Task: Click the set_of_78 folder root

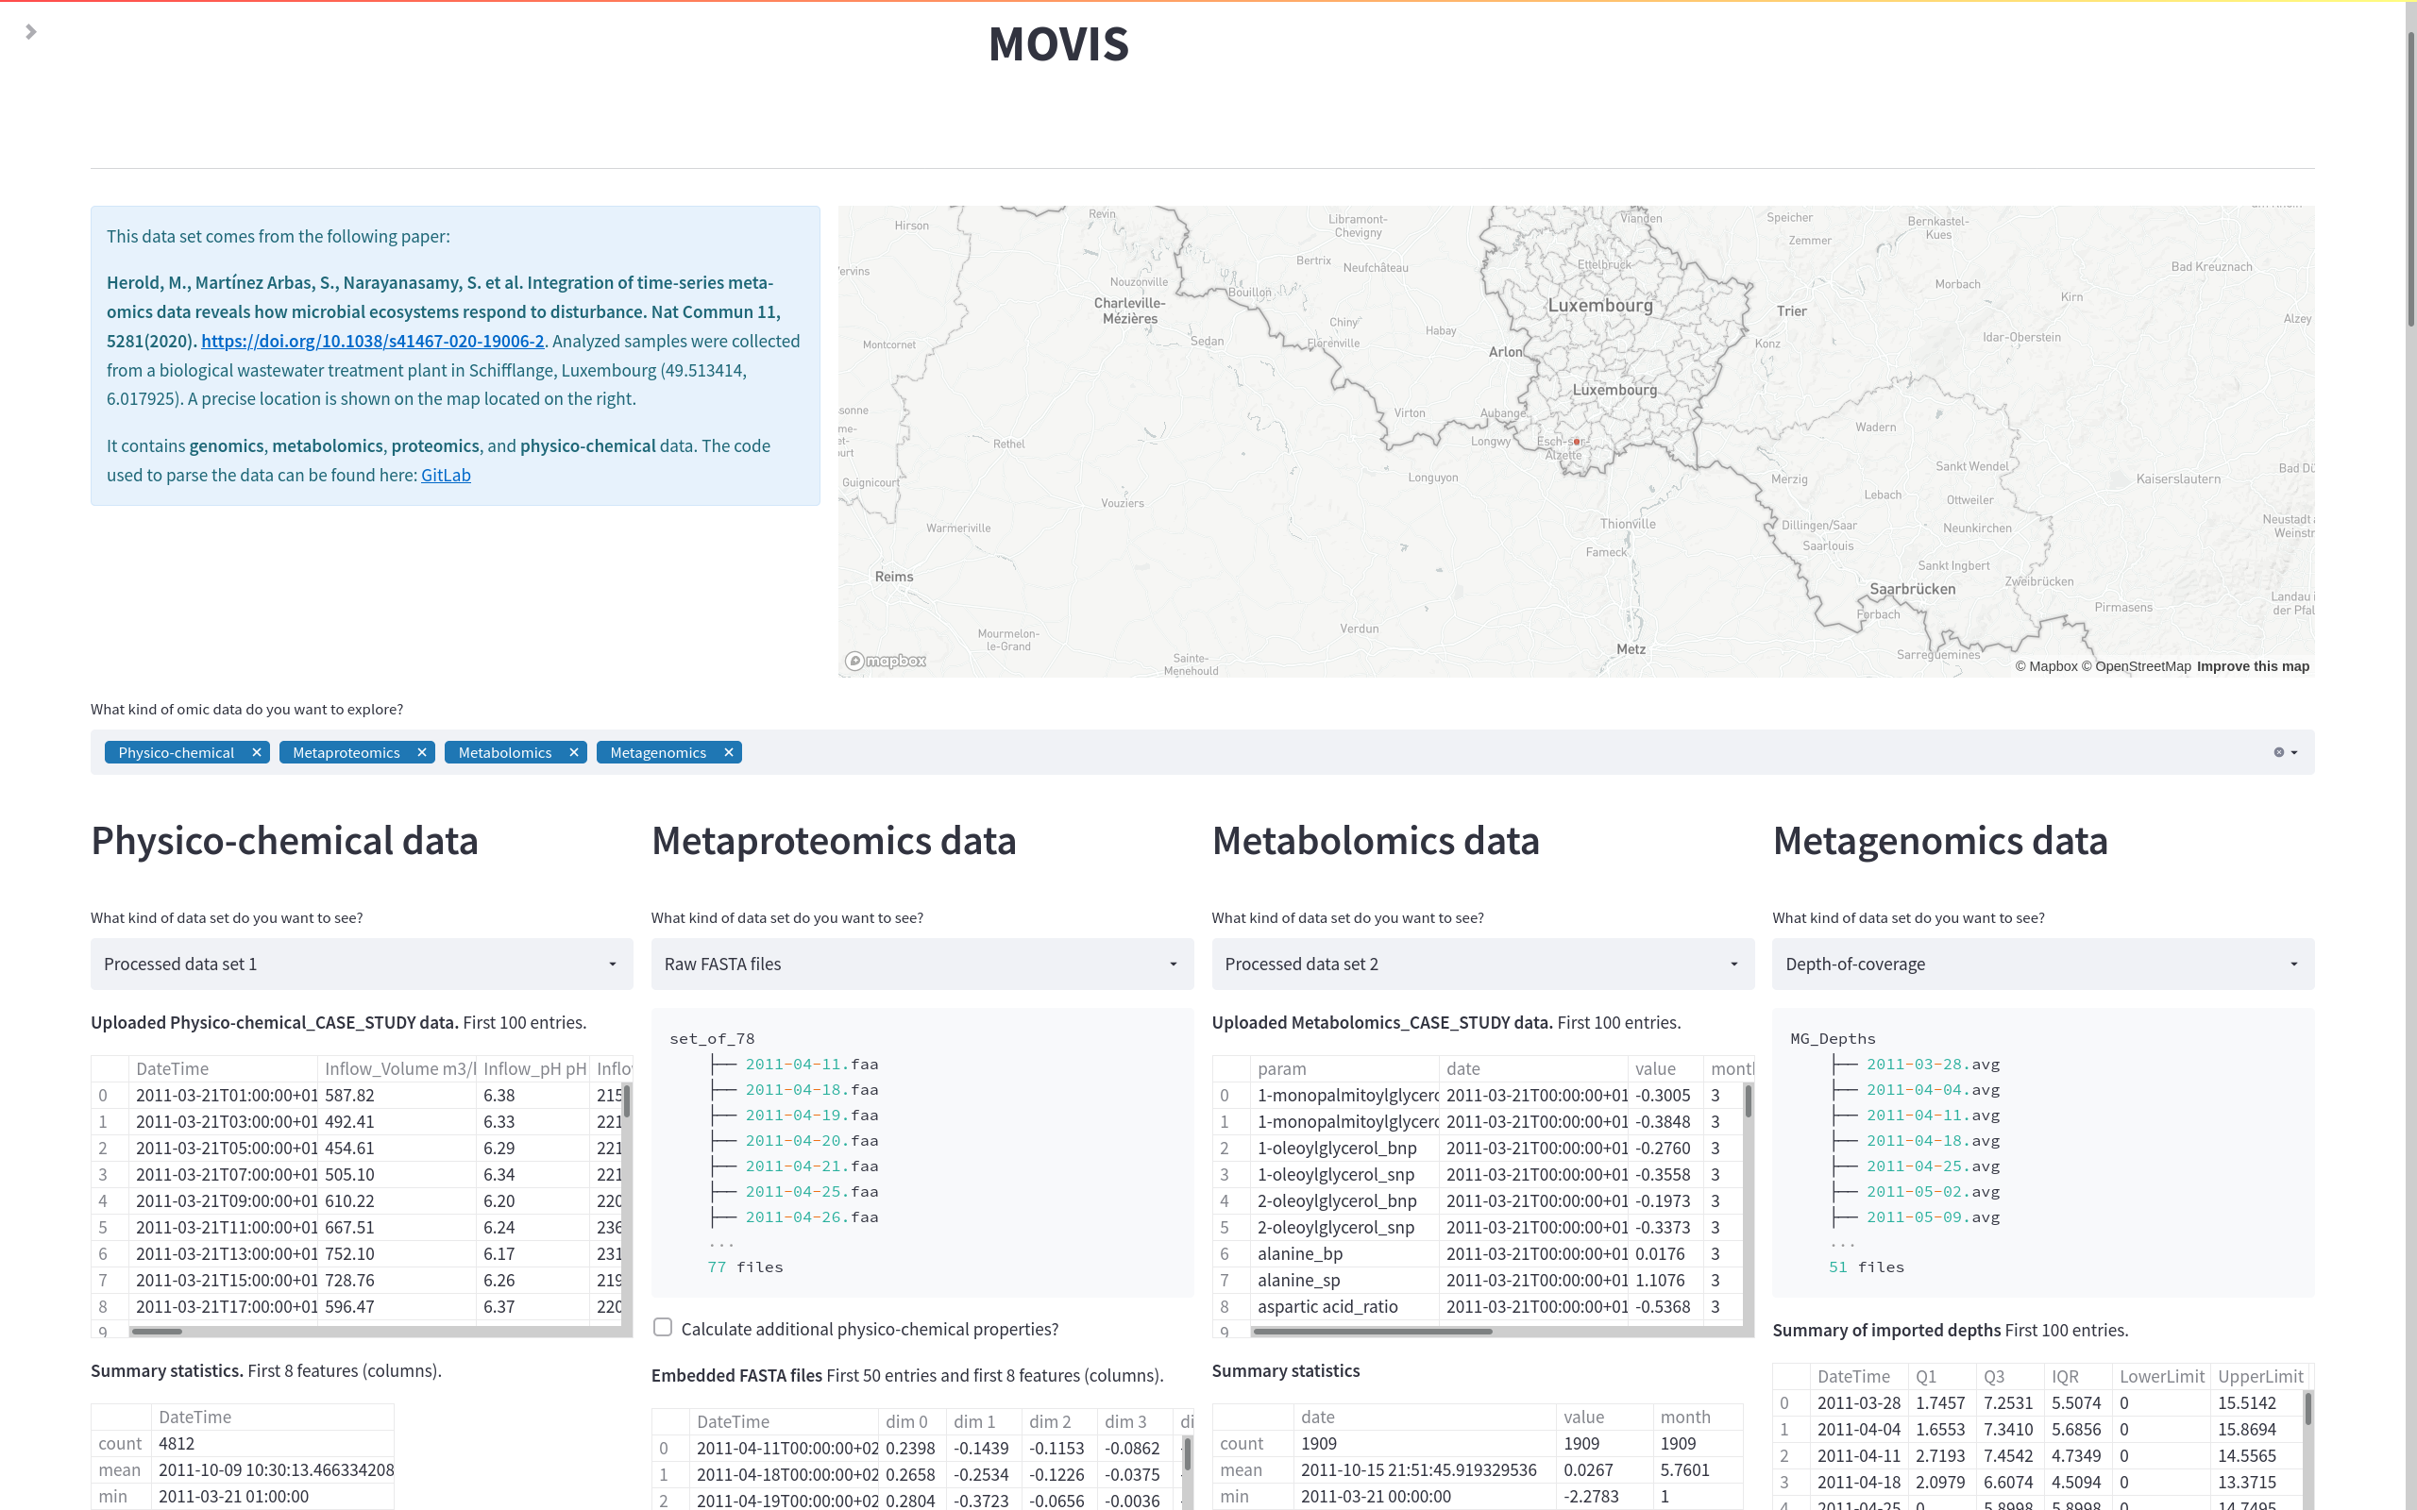Action: click(712, 1039)
